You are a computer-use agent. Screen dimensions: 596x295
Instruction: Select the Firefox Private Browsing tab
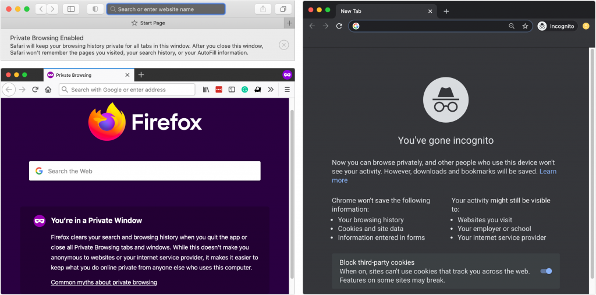point(84,75)
